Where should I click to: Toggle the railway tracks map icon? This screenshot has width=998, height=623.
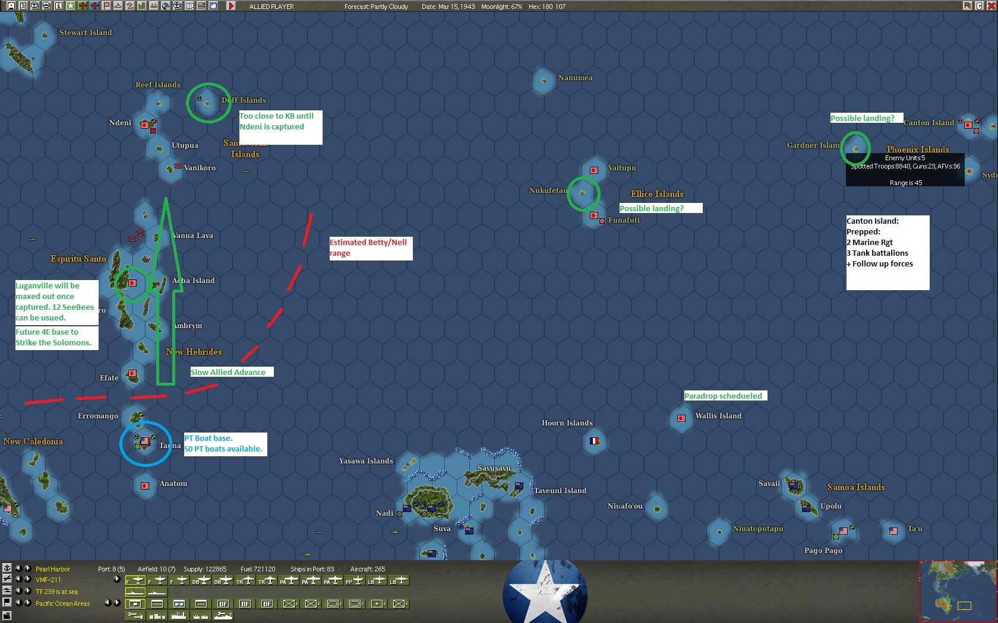pyautogui.click(x=201, y=6)
